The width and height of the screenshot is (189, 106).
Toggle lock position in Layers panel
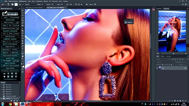pos(167,65)
